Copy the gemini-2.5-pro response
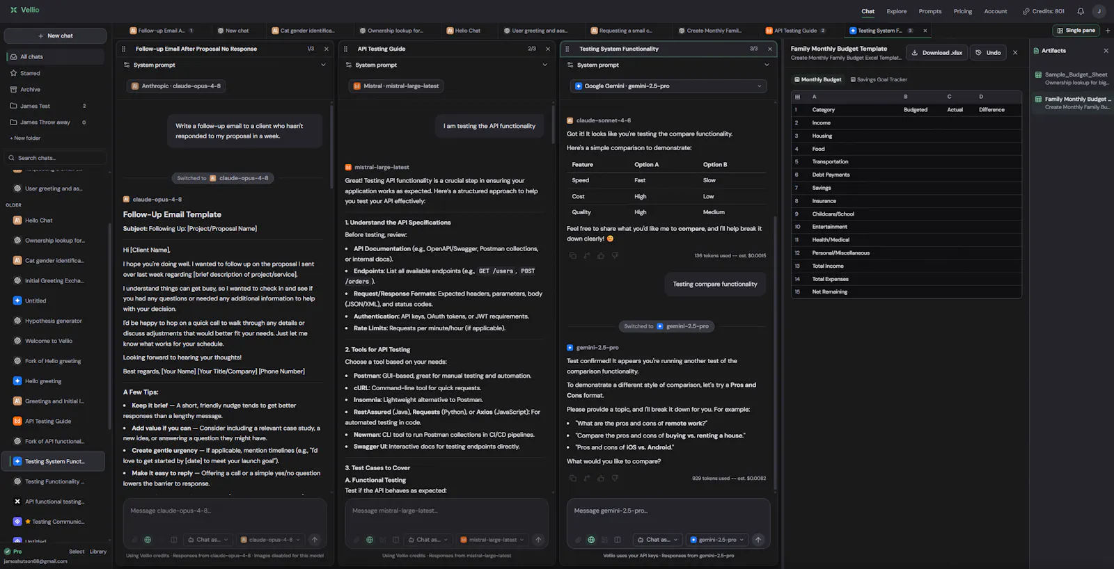1114x569 pixels. [572, 479]
